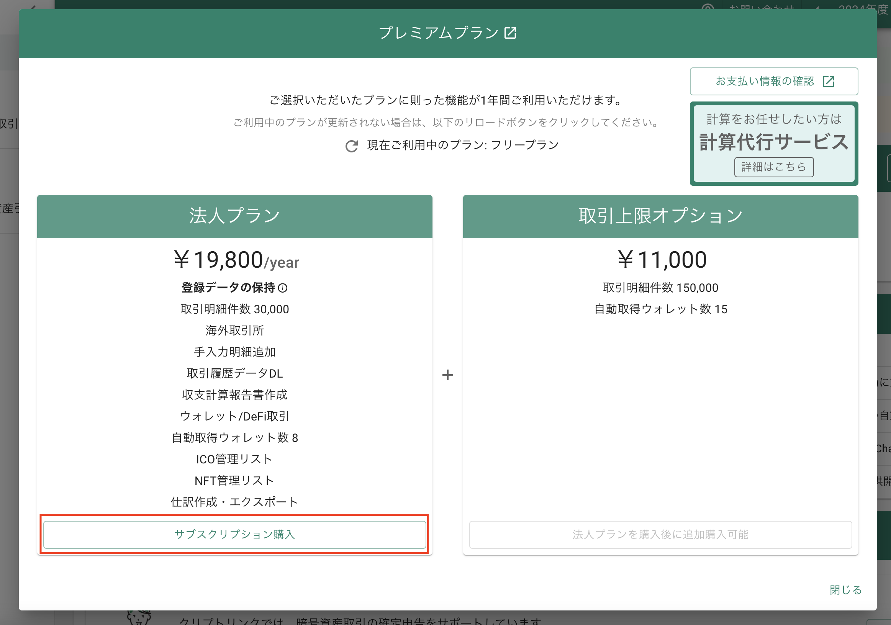Viewport: 891px width, 625px height.
Task: Click the サブスクリプション購入 button
Action: click(234, 534)
